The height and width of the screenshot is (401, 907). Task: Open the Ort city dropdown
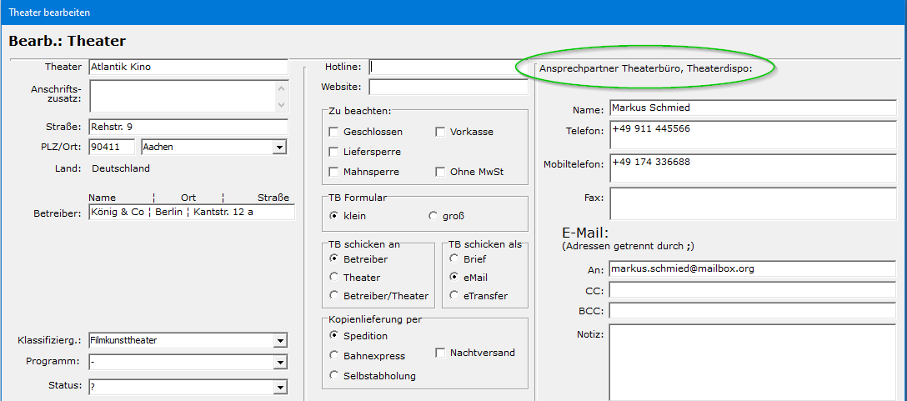click(x=279, y=148)
